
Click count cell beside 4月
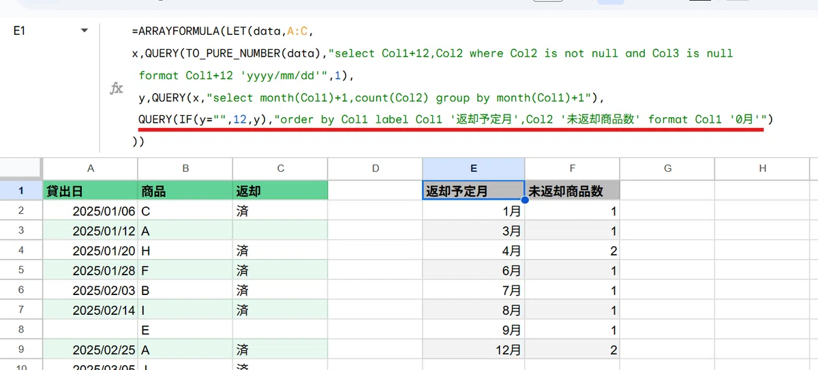point(572,251)
